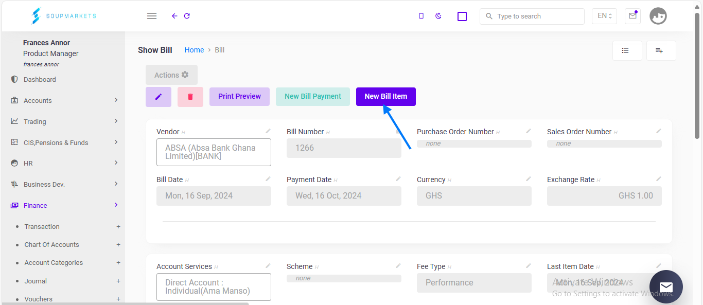This screenshot has height=305, width=703.
Task: Click the Bill Date value field
Action: (214, 196)
